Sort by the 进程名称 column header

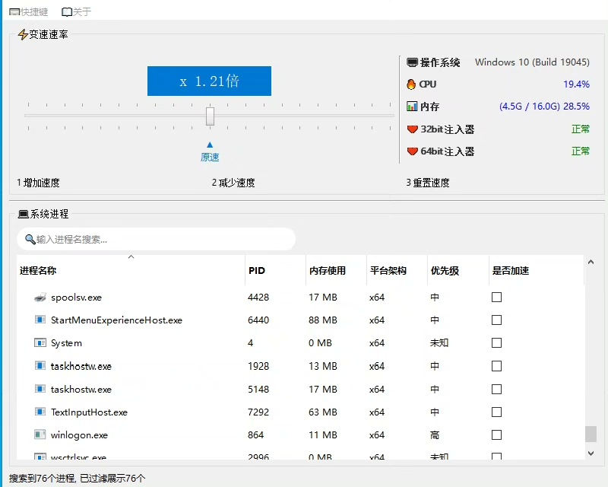[x=131, y=270]
